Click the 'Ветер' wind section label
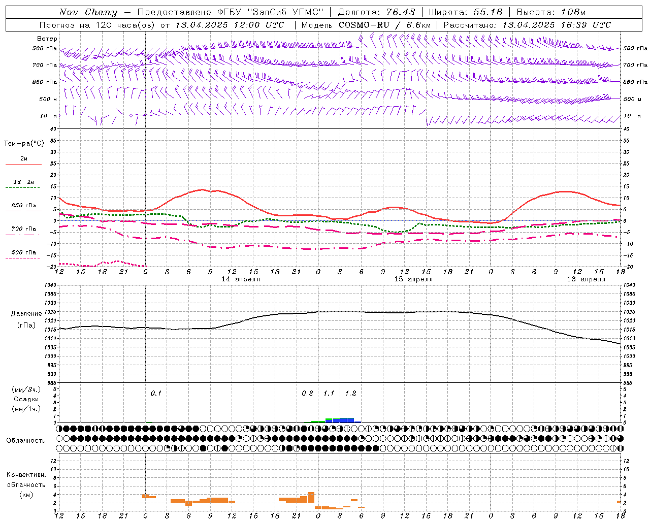The width and height of the screenshot is (650, 520). 47,39
